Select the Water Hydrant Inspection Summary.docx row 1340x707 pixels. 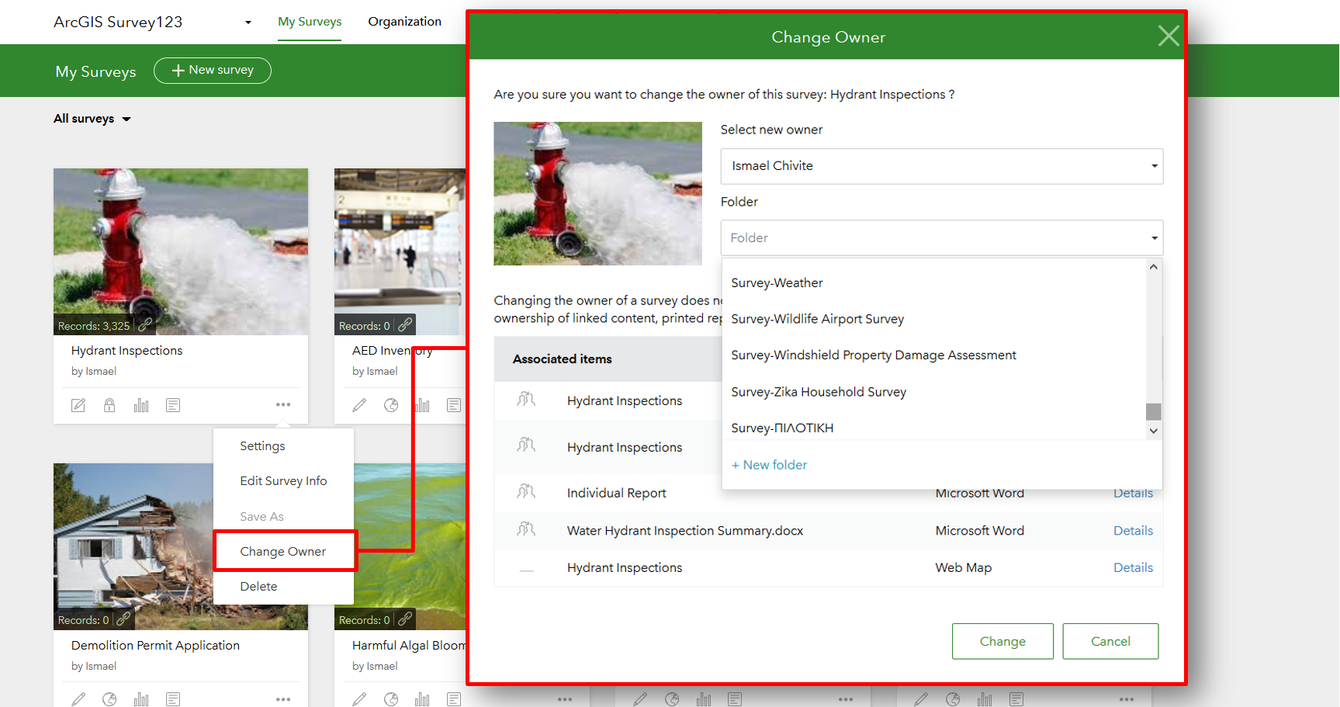828,531
